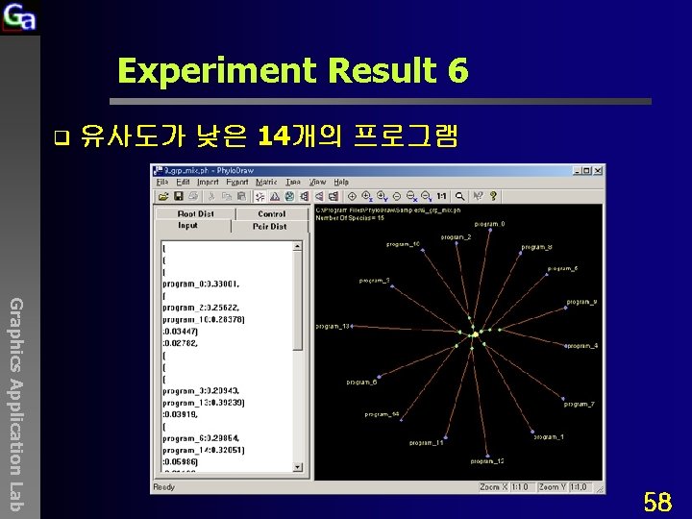Click the Paste clipboard icon
The image size is (692, 519).
coord(241,196)
